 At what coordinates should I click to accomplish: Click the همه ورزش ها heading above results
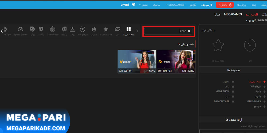(x=186, y=44)
